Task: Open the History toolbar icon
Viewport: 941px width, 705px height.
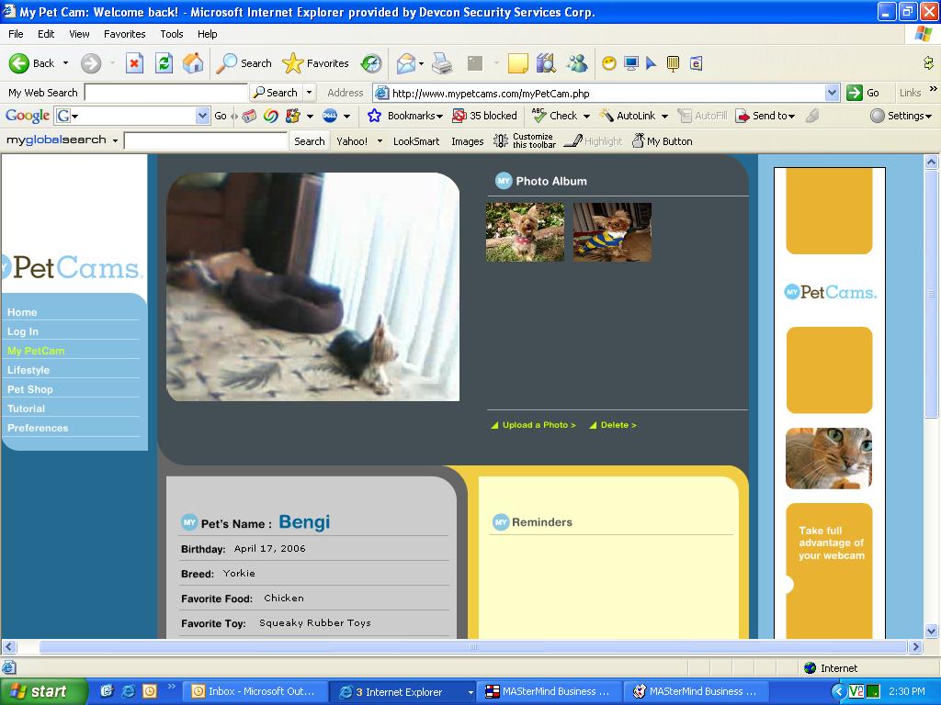Action: coord(371,63)
